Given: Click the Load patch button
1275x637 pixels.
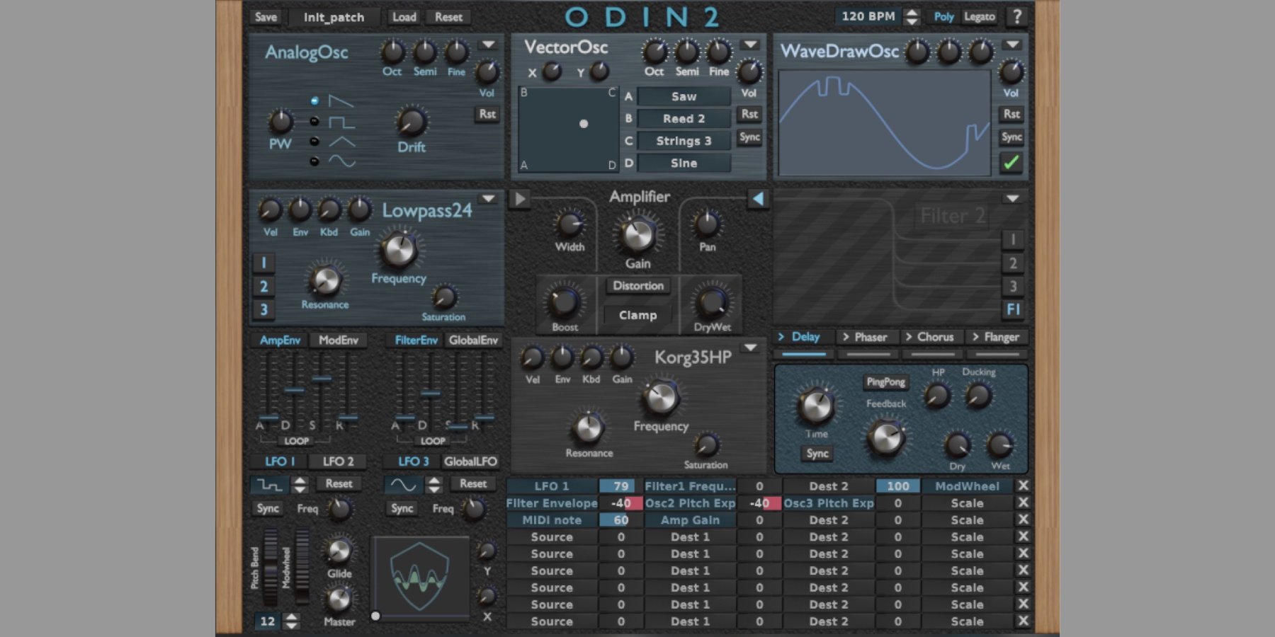Looking at the screenshot, I should pos(404,17).
